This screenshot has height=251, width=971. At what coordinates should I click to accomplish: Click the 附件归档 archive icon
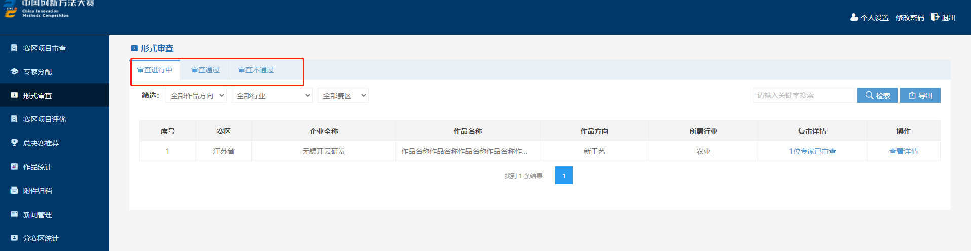[x=14, y=190]
